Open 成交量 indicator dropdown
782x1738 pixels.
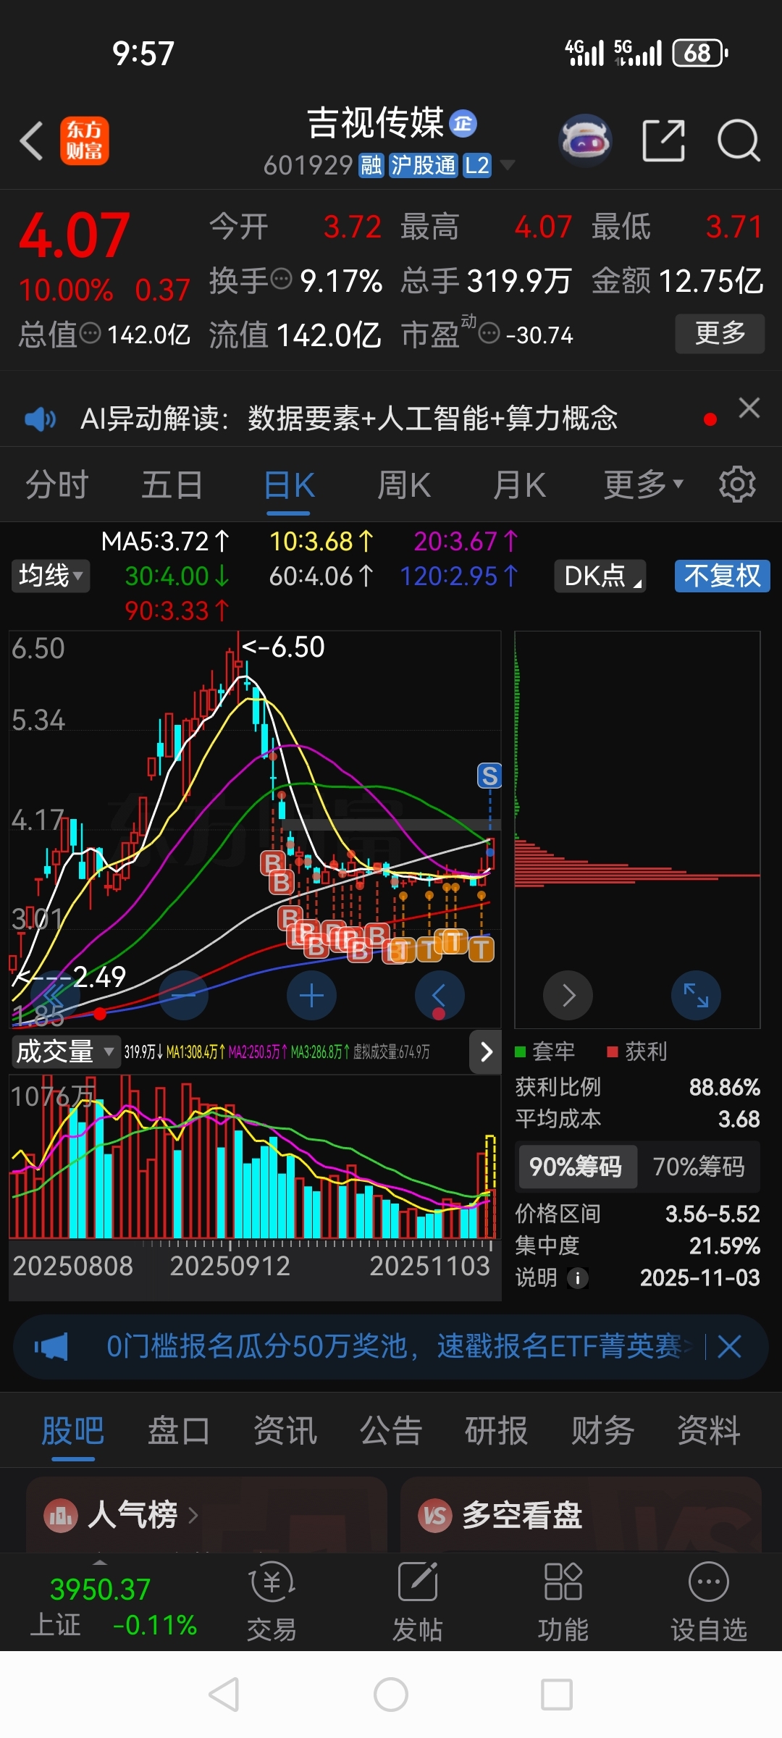point(65,1051)
